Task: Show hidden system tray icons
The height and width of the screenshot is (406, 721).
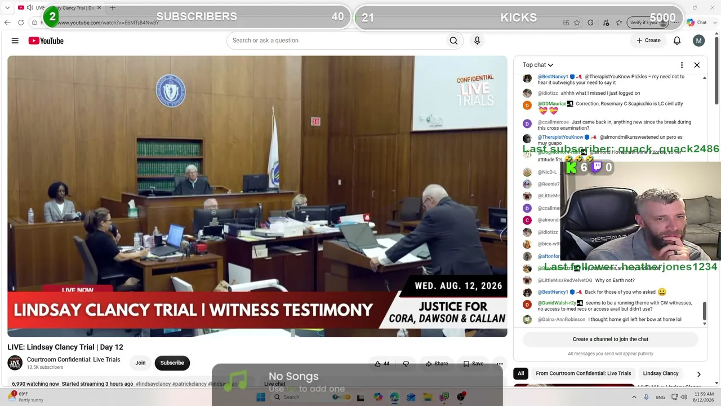Action: [x=634, y=397]
